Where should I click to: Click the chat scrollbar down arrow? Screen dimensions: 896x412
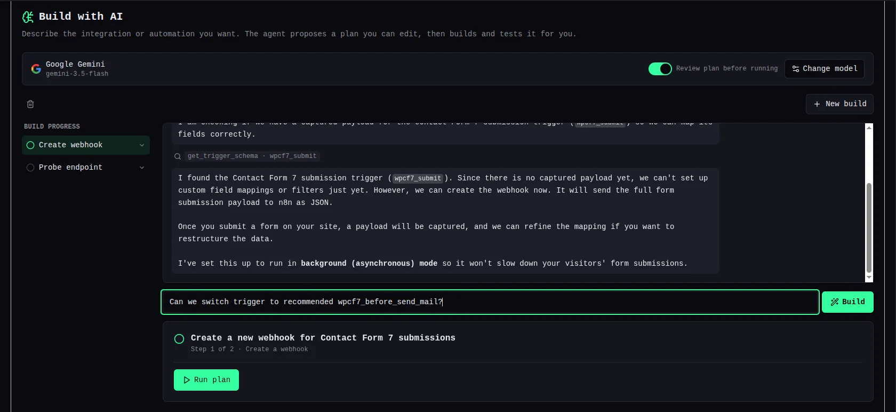tap(869, 278)
